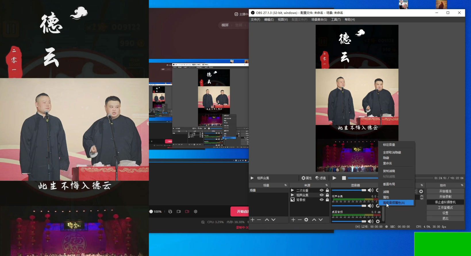Move the selected source up with the arrow
The image size is (471, 256).
pos(314,220)
